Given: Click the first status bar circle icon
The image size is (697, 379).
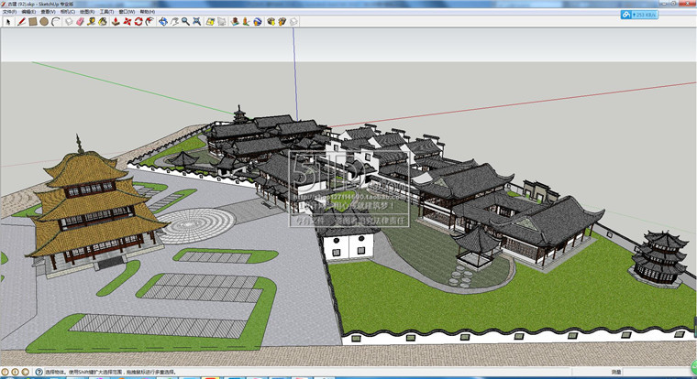Looking at the screenshot, I should [x=6, y=372].
